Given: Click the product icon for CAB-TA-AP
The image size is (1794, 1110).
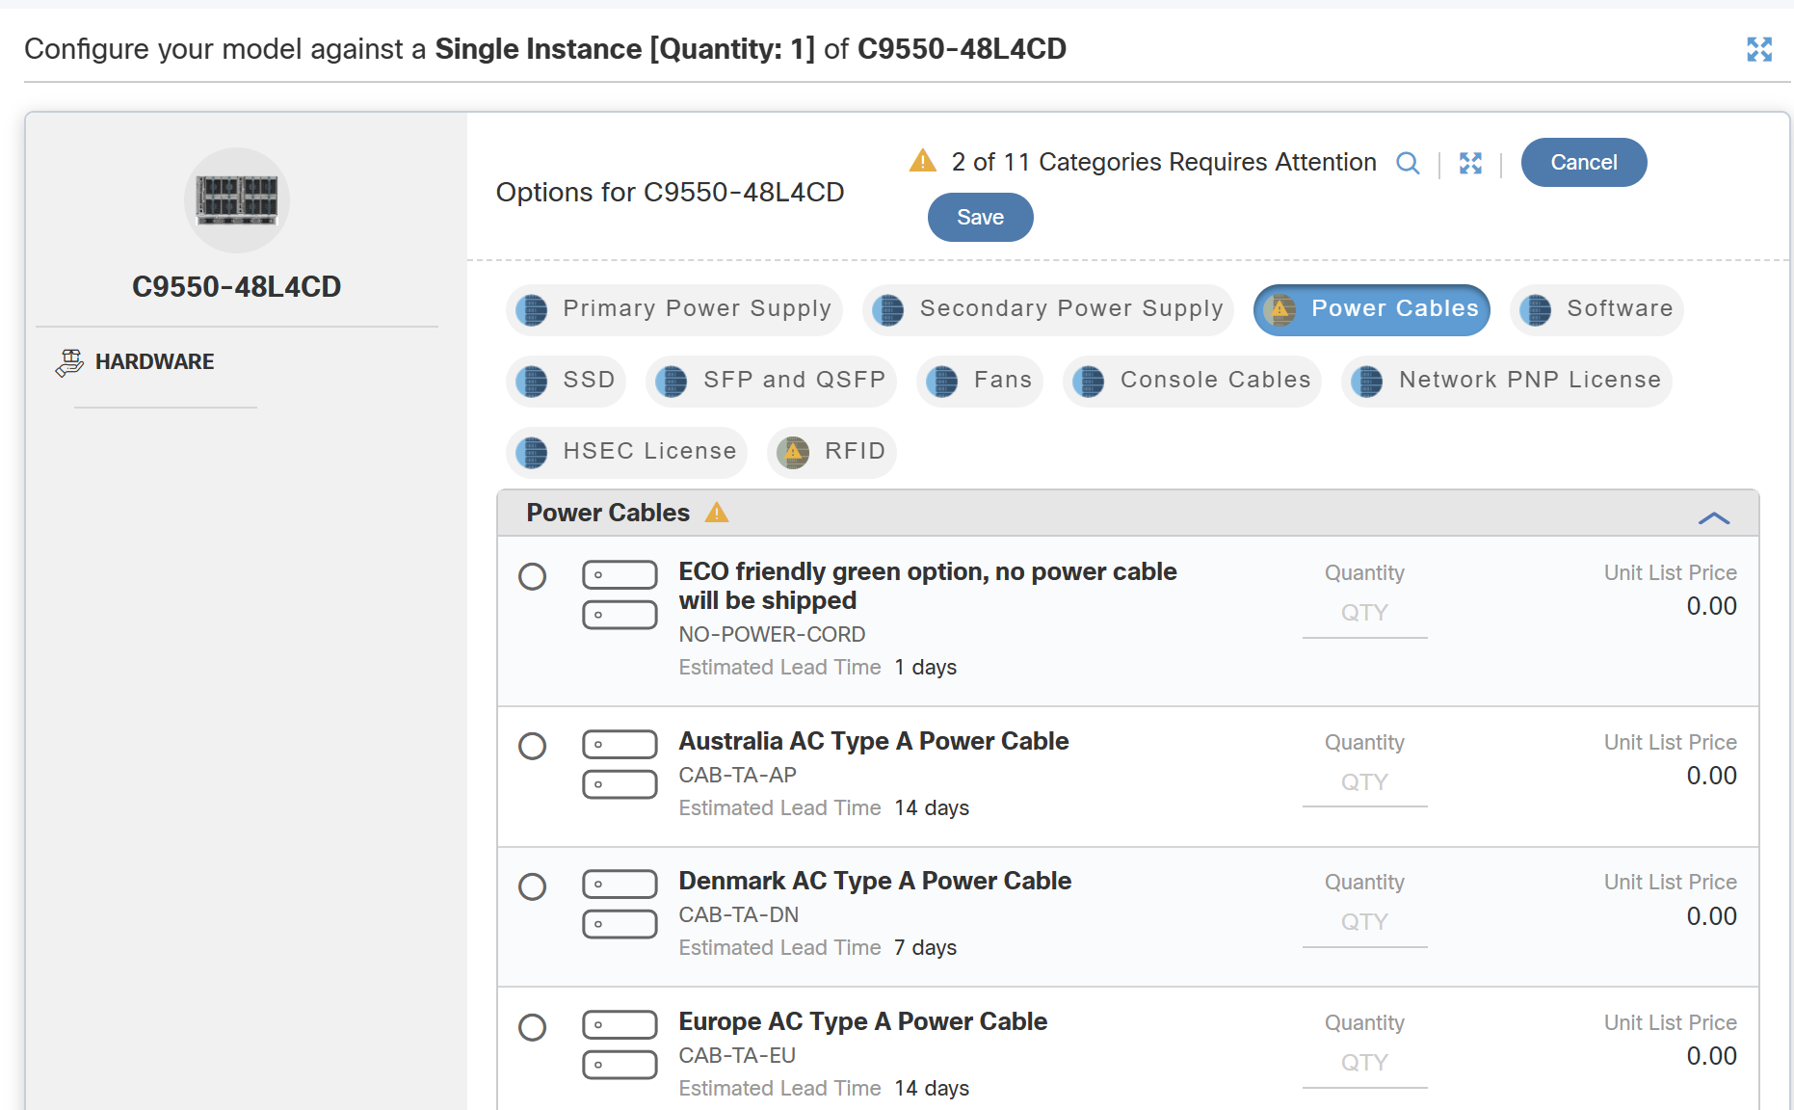Looking at the screenshot, I should coord(620,764).
